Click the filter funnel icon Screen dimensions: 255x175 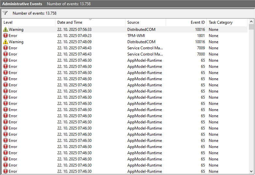(5, 13)
